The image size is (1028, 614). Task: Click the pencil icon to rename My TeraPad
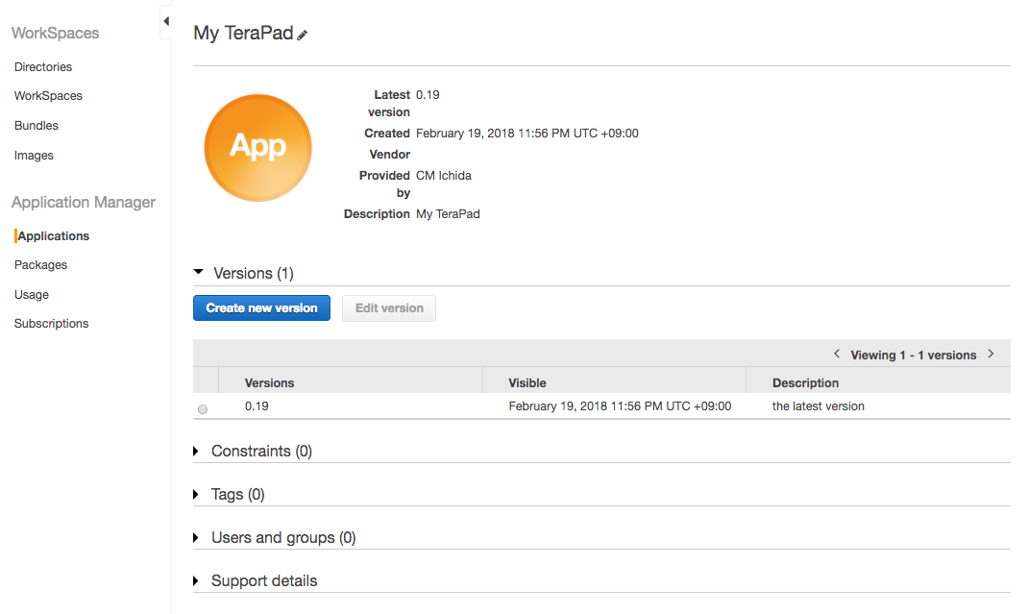pyautogui.click(x=302, y=34)
